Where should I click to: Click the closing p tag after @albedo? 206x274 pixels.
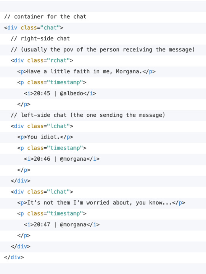click(24, 104)
